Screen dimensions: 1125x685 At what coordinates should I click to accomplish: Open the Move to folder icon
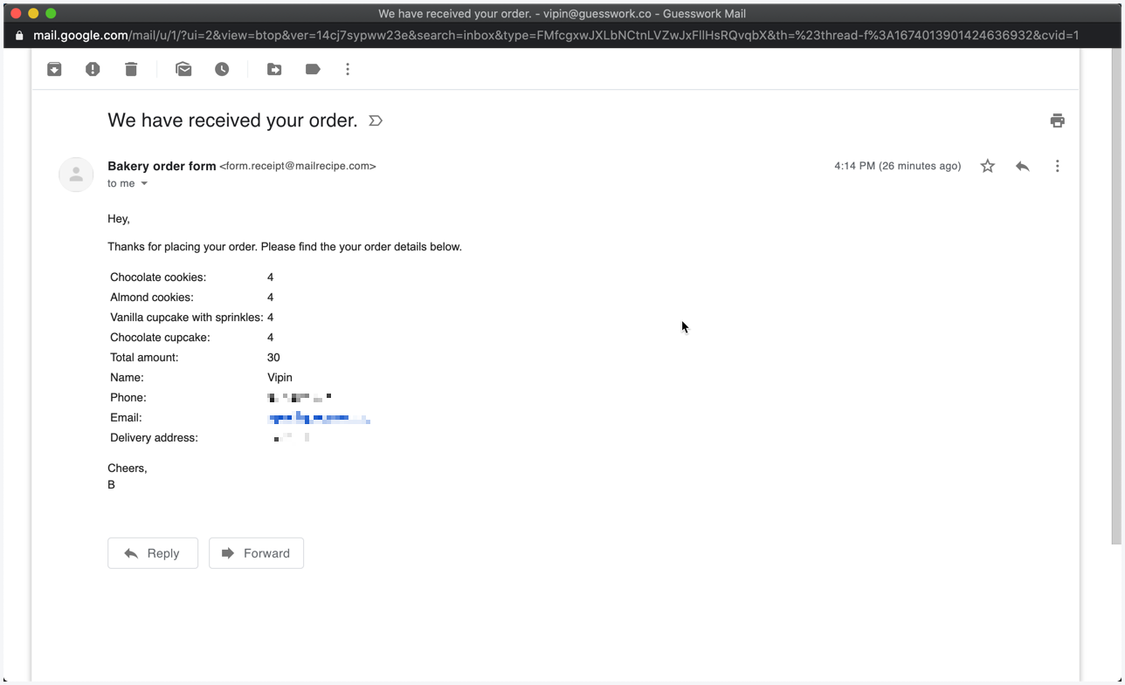(274, 69)
